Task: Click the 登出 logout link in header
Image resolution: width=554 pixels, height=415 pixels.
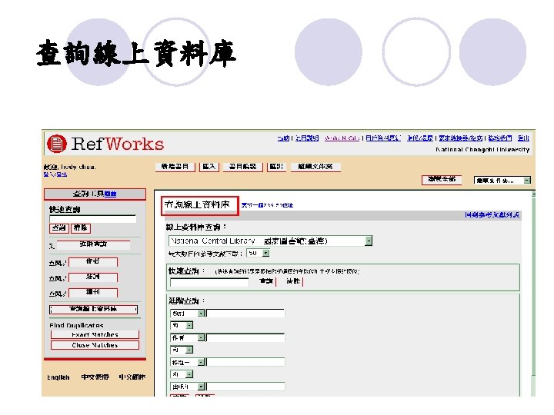Action: [x=523, y=138]
